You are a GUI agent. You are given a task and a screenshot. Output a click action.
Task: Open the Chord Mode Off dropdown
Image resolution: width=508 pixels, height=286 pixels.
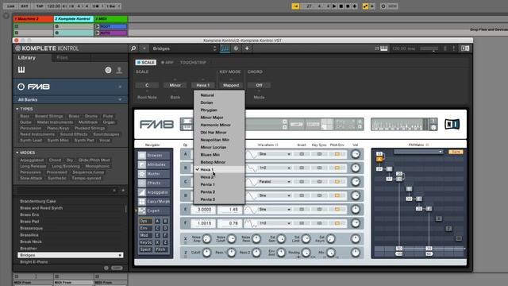point(259,85)
